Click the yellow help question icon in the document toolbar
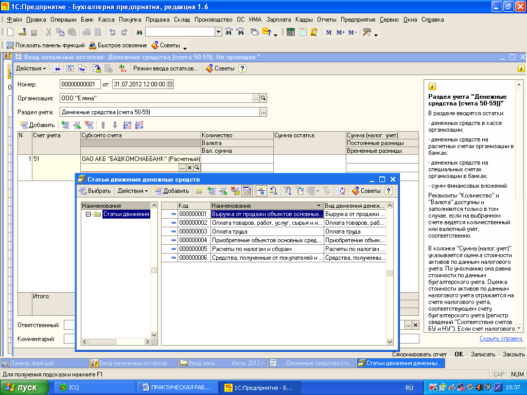Screen dimensions: 527x395 (x=242, y=68)
